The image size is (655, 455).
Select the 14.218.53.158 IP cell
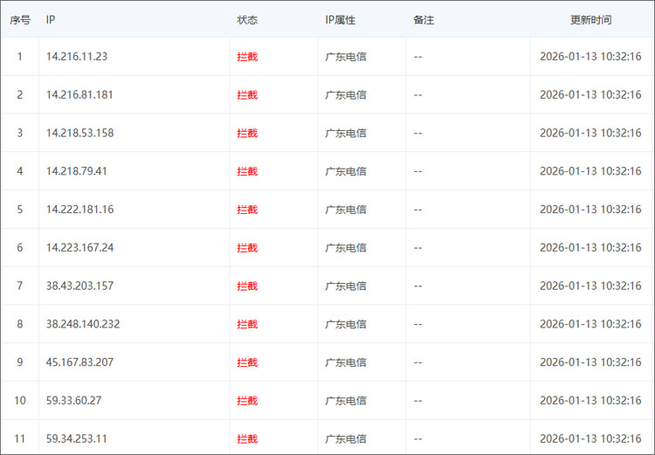[79, 133]
